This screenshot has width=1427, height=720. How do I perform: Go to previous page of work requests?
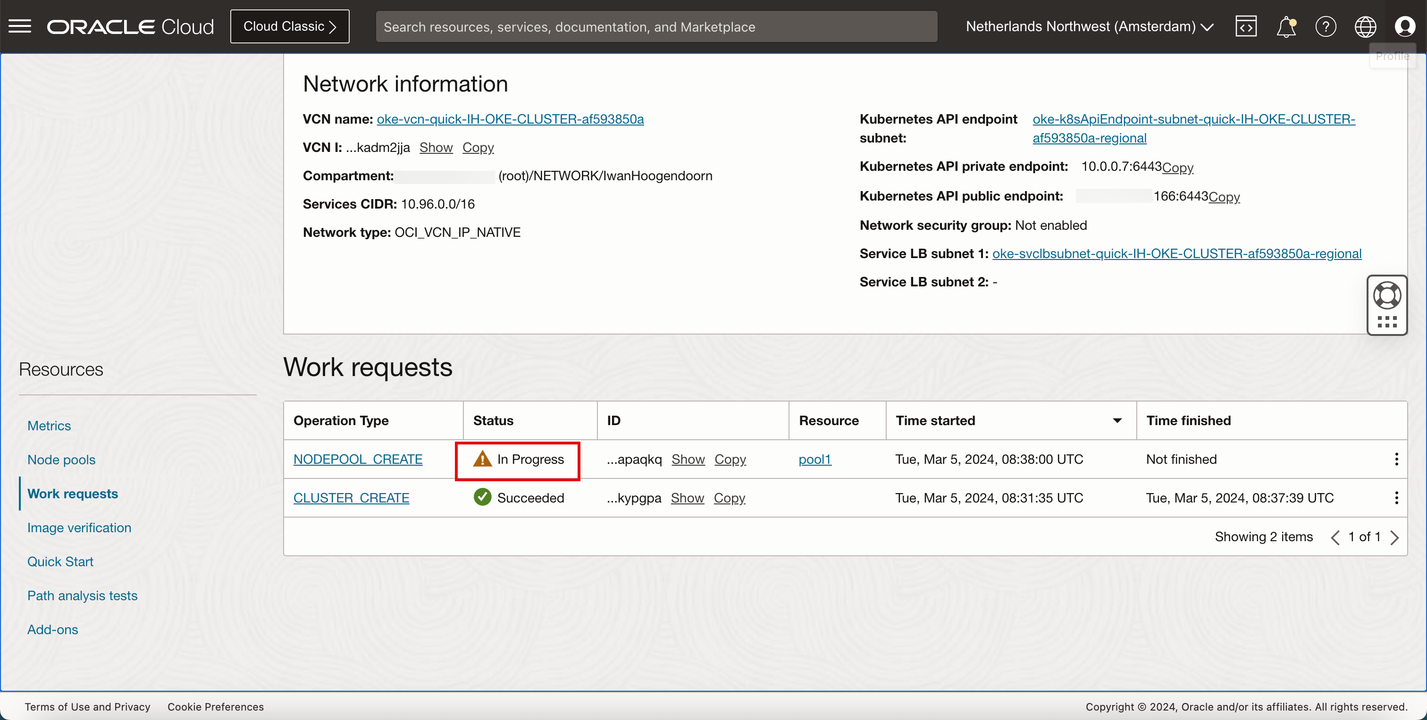coord(1335,537)
